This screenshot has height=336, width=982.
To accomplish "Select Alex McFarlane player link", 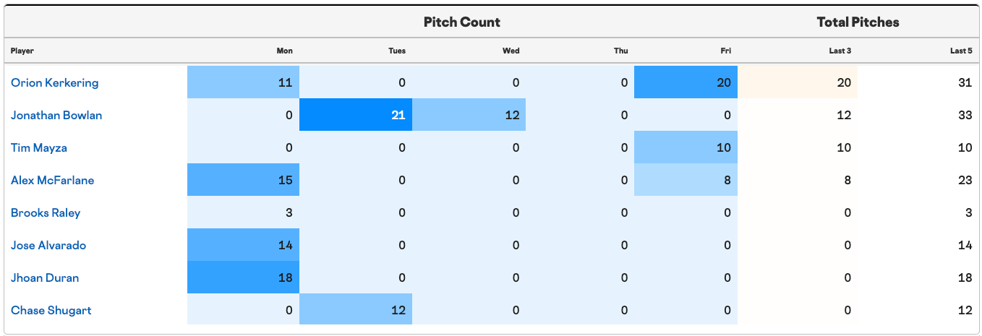I will pos(52,180).
